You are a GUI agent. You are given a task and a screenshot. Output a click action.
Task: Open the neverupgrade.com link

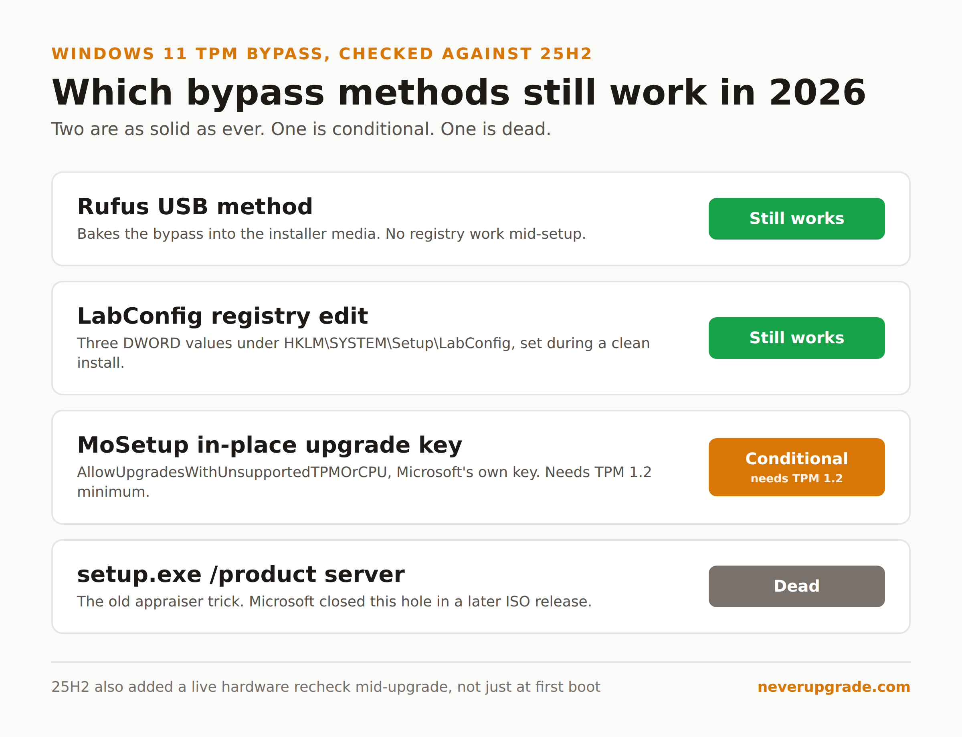pyautogui.click(x=834, y=687)
